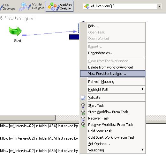This screenshot has height=160, width=166.
Task: Open the Task Developer tool
Action: coord(8,7)
